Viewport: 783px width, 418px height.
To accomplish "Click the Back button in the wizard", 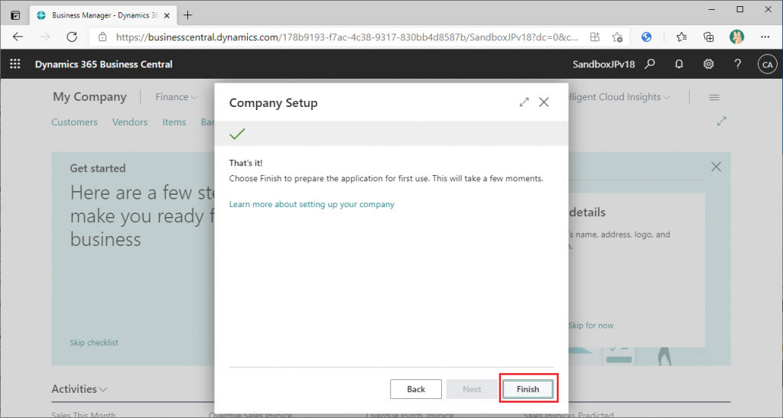I will pyautogui.click(x=415, y=389).
